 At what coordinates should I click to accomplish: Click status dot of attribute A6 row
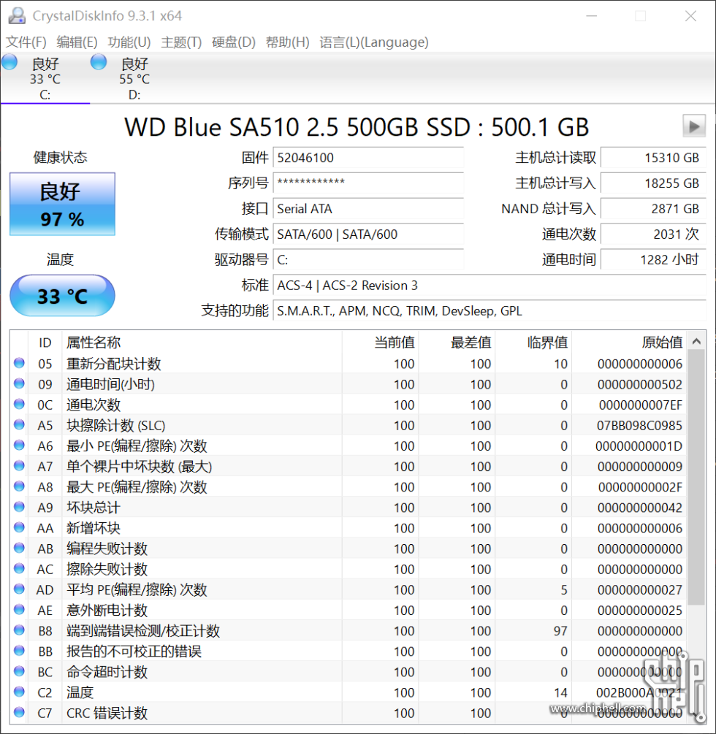click(x=19, y=446)
